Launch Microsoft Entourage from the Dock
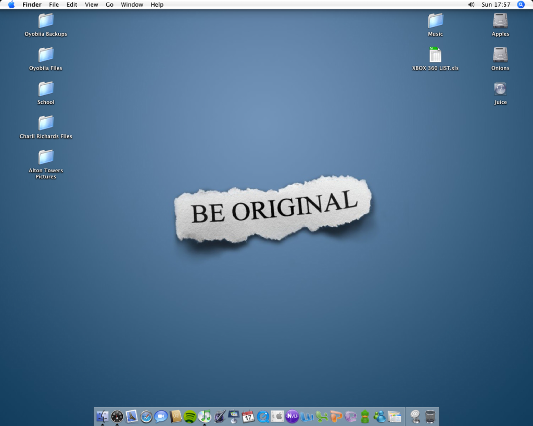Viewport: 533px width, 426px height. 350,416
